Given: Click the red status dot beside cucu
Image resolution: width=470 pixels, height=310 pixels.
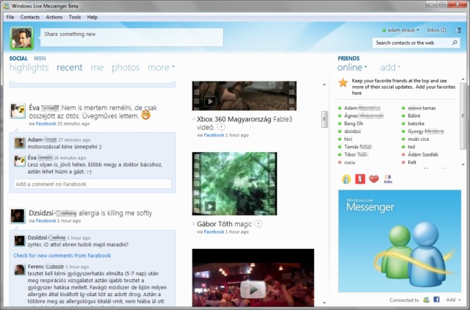Looking at the screenshot, I should coord(339,162).
